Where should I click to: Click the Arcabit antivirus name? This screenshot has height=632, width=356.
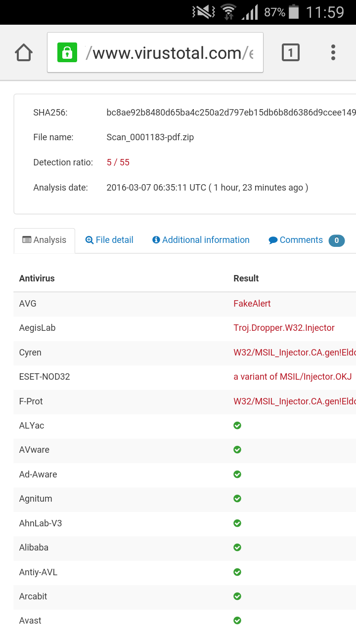(33, 596)
